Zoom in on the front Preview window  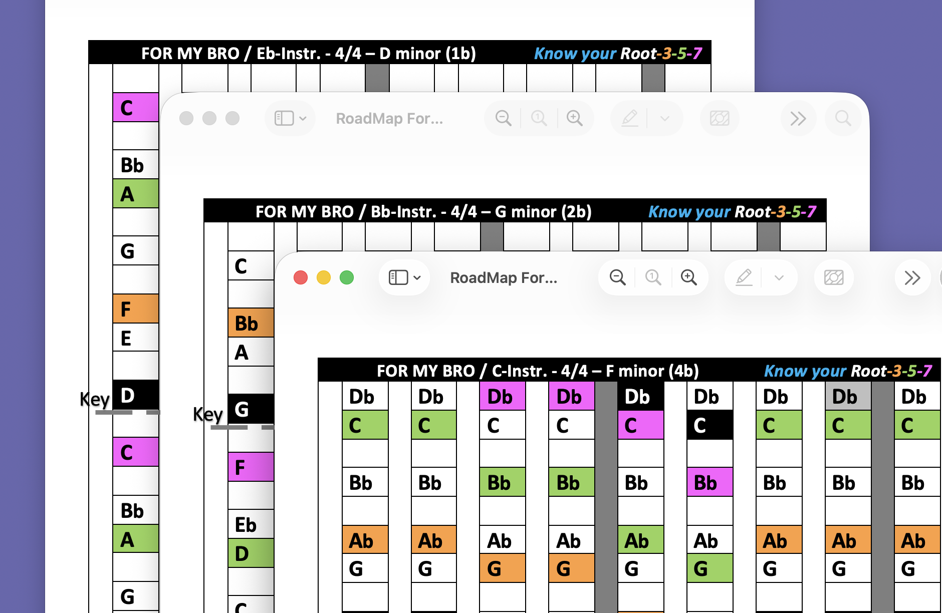click(688, 277)
